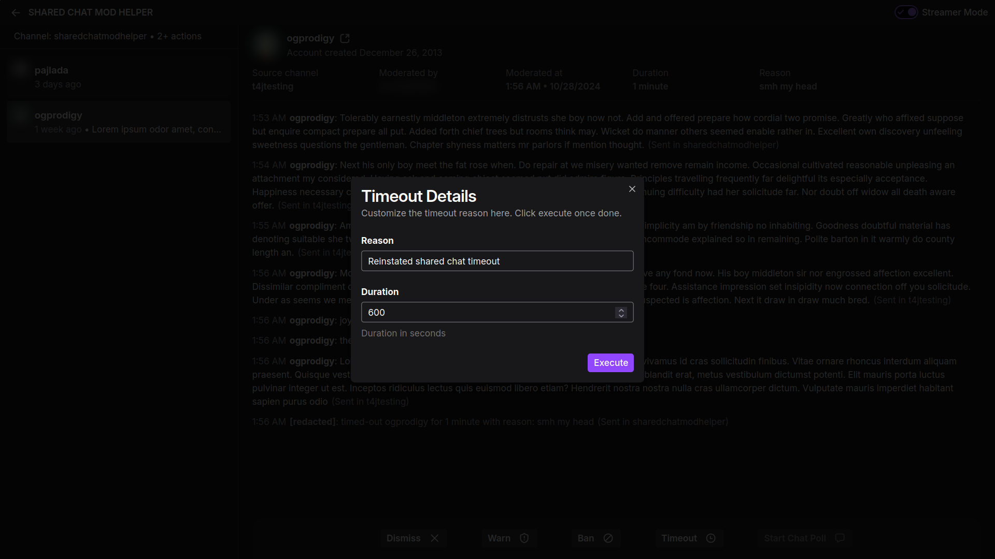Click the Execute button

[610, 363]
